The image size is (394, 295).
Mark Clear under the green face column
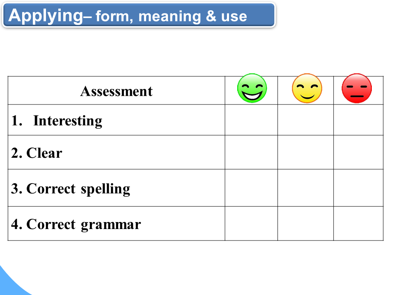251,152
